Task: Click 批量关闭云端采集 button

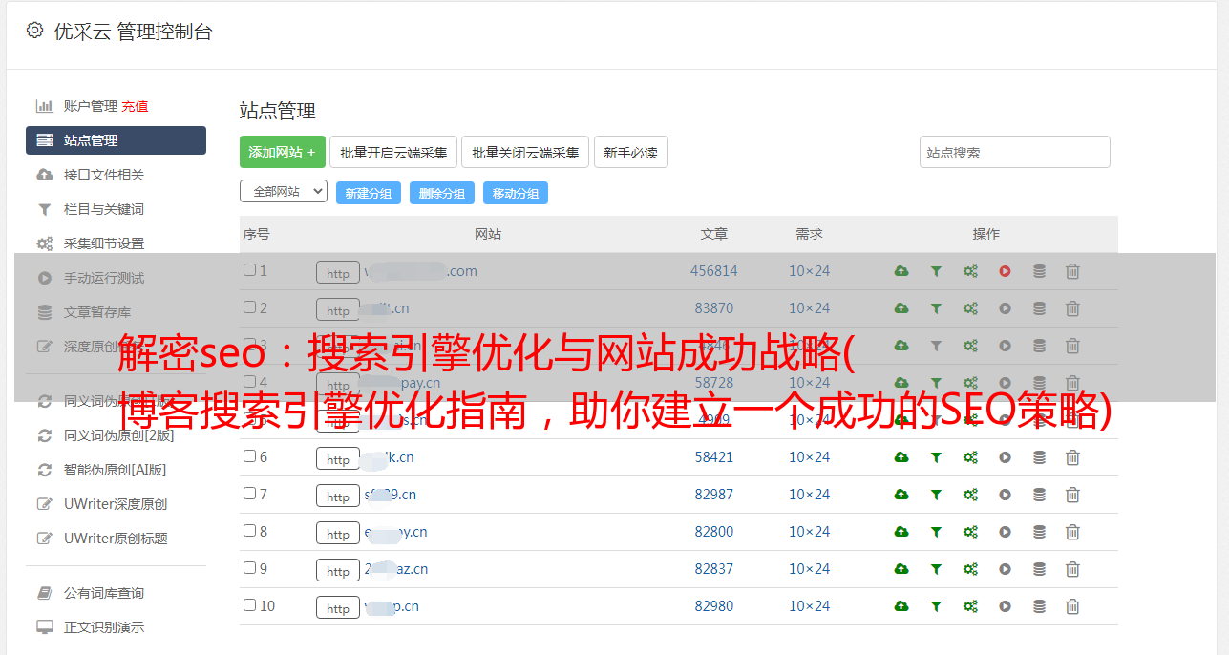Action: tap(525, 152)
